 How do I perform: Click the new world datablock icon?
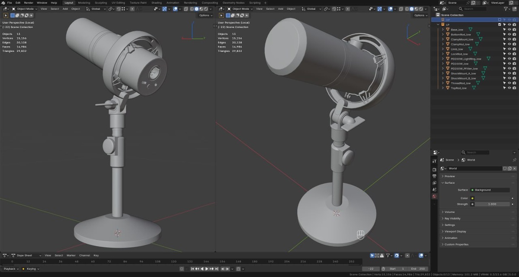[x=509, y=169]
